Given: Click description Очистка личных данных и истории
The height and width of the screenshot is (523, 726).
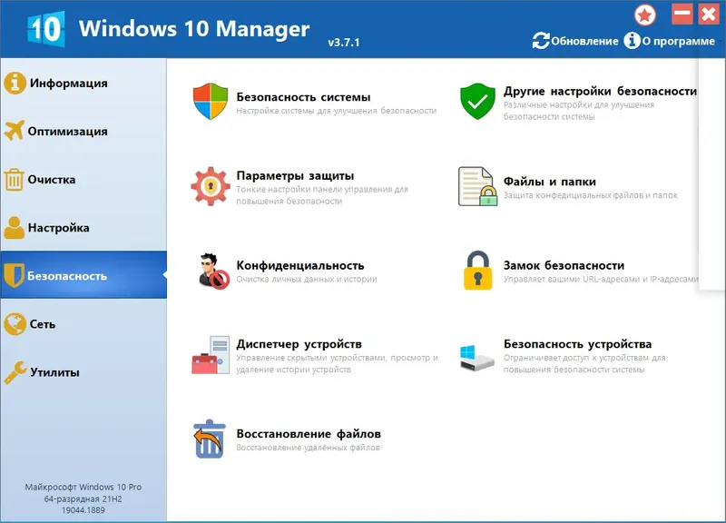Looking at the screenshot, I should pyautogui.click(x=307, y=280).
